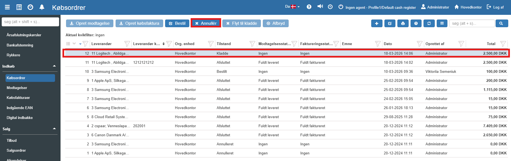Refresh the purchase order list
This screenshot has width=511, height=161.
click(x=429, y=23)
